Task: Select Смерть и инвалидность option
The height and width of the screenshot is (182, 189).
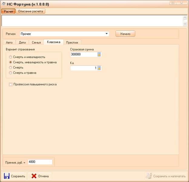Action: click(x=11, y=57)
